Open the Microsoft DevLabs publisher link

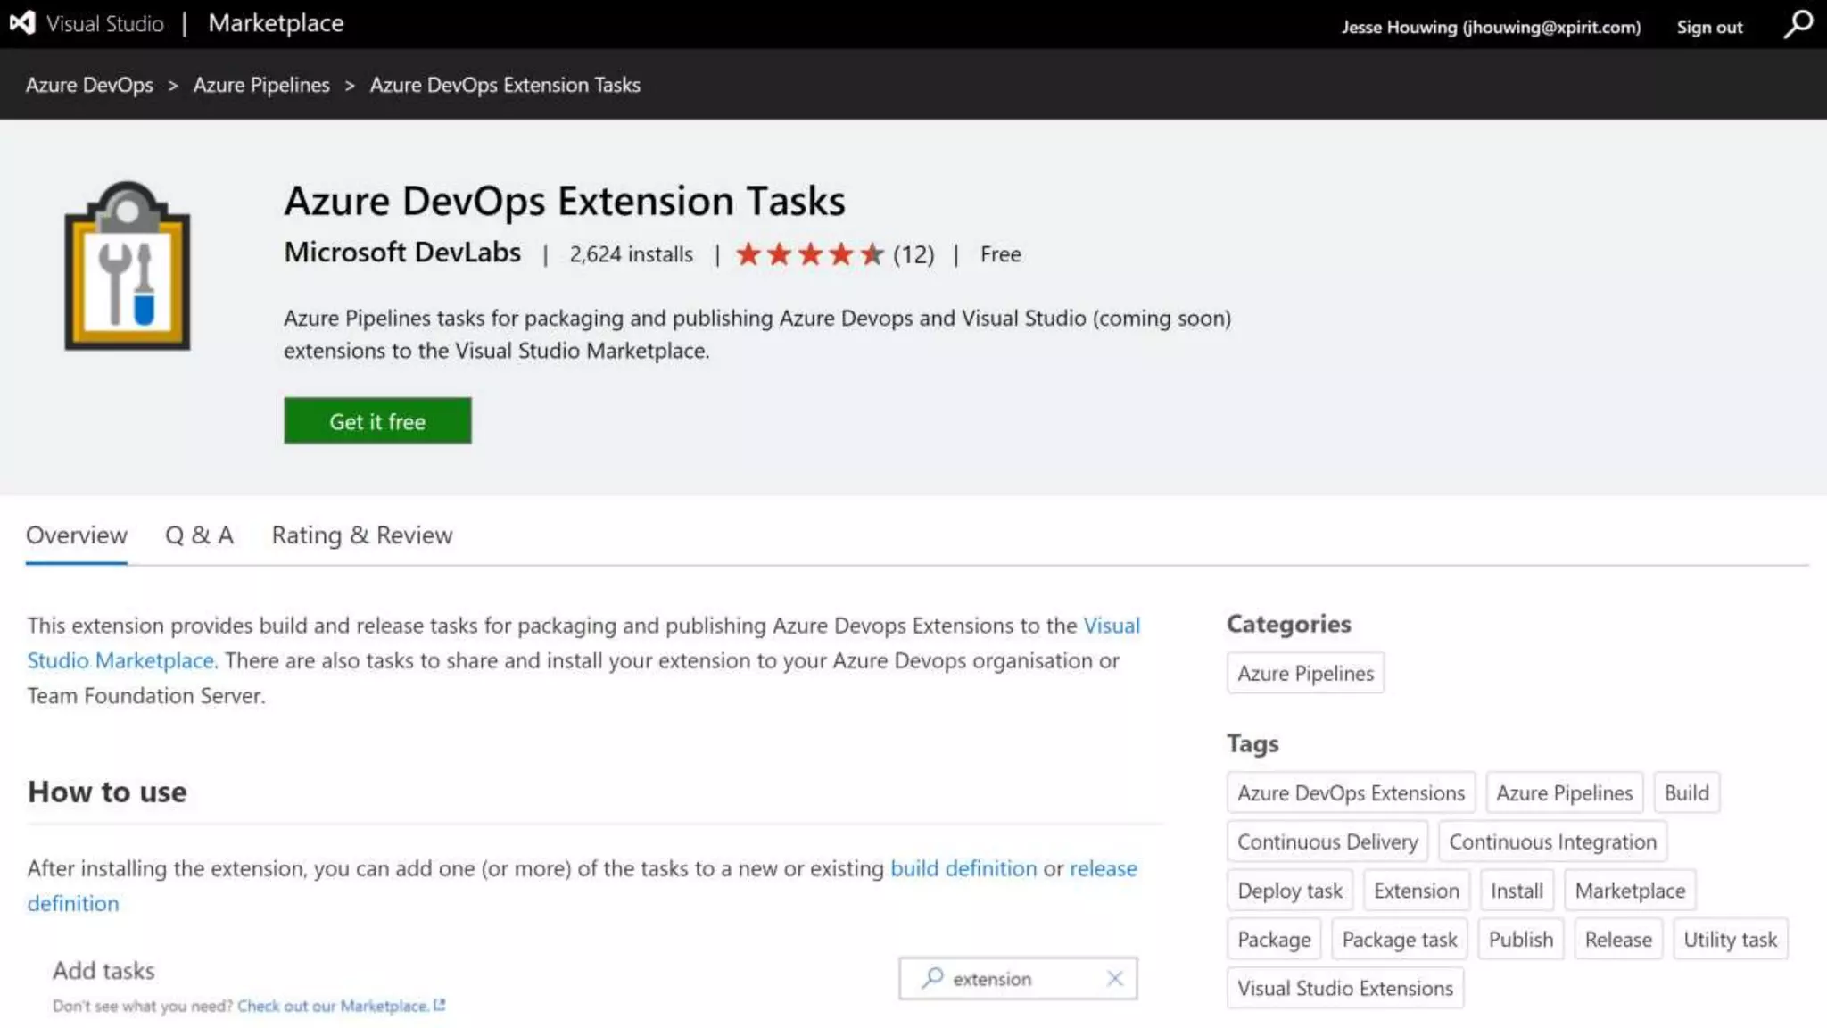point(402,253)
